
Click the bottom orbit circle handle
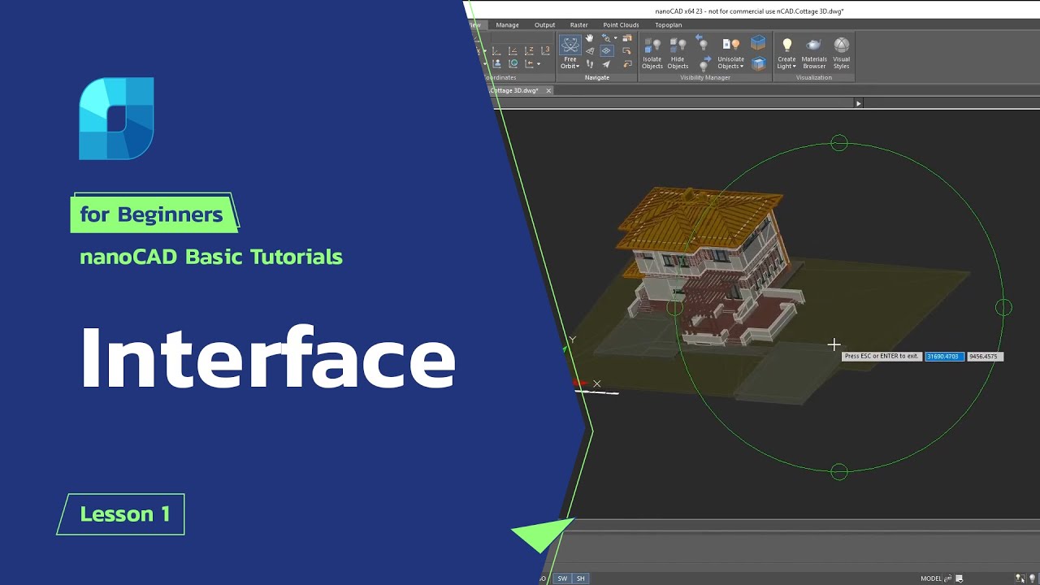coord(839,471)
